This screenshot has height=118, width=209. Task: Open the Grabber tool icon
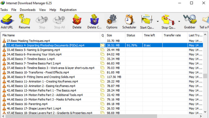(190, 19)
